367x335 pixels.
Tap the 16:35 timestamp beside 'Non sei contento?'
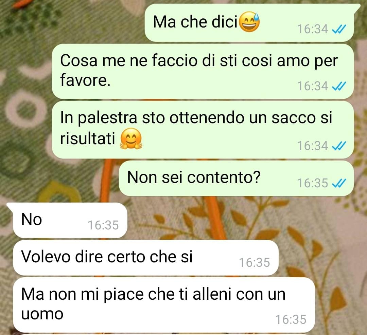(313, 183)
